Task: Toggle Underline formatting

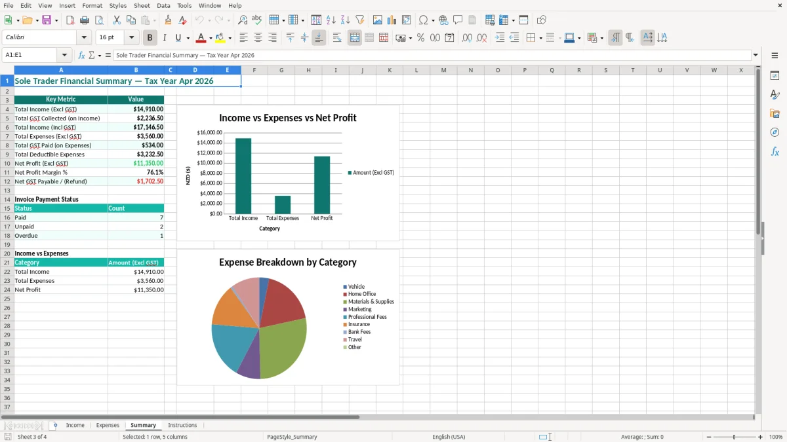Action: (178, 38)
